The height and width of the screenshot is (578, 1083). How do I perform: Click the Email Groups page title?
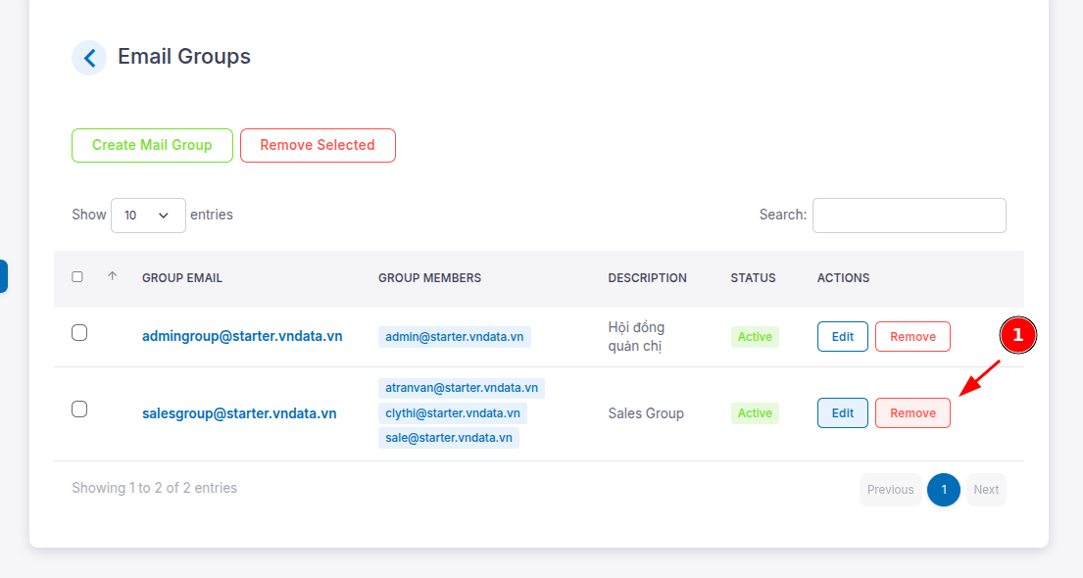184,57
